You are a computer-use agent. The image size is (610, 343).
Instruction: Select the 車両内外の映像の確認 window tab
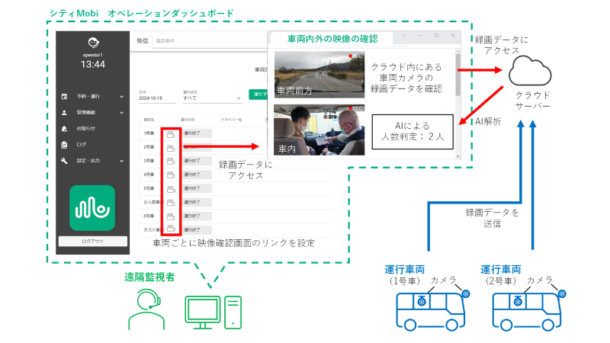332,39
